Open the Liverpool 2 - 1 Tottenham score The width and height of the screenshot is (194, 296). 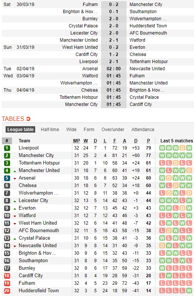click(x=113, y=62)
